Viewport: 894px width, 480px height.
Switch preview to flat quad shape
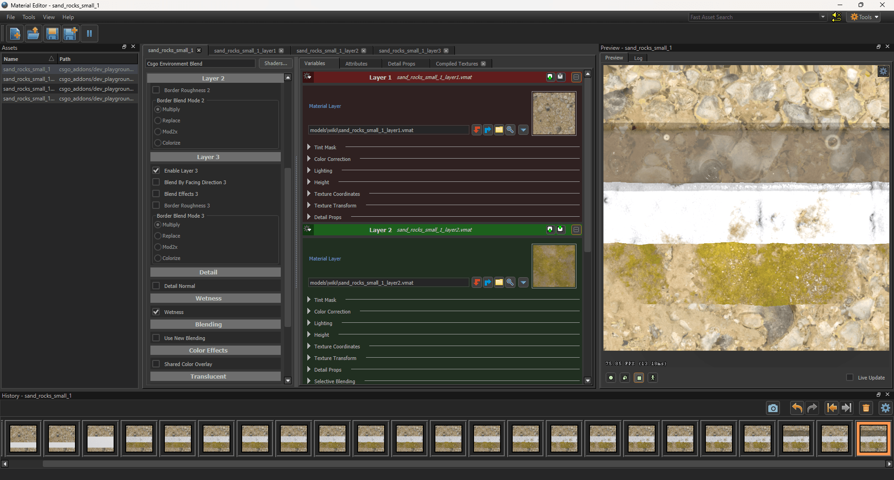(x=639, y=378)
